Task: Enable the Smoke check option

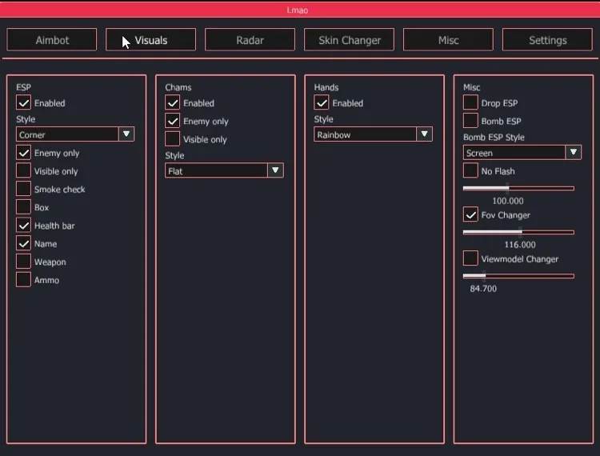Action: click(x=24, y=189)
